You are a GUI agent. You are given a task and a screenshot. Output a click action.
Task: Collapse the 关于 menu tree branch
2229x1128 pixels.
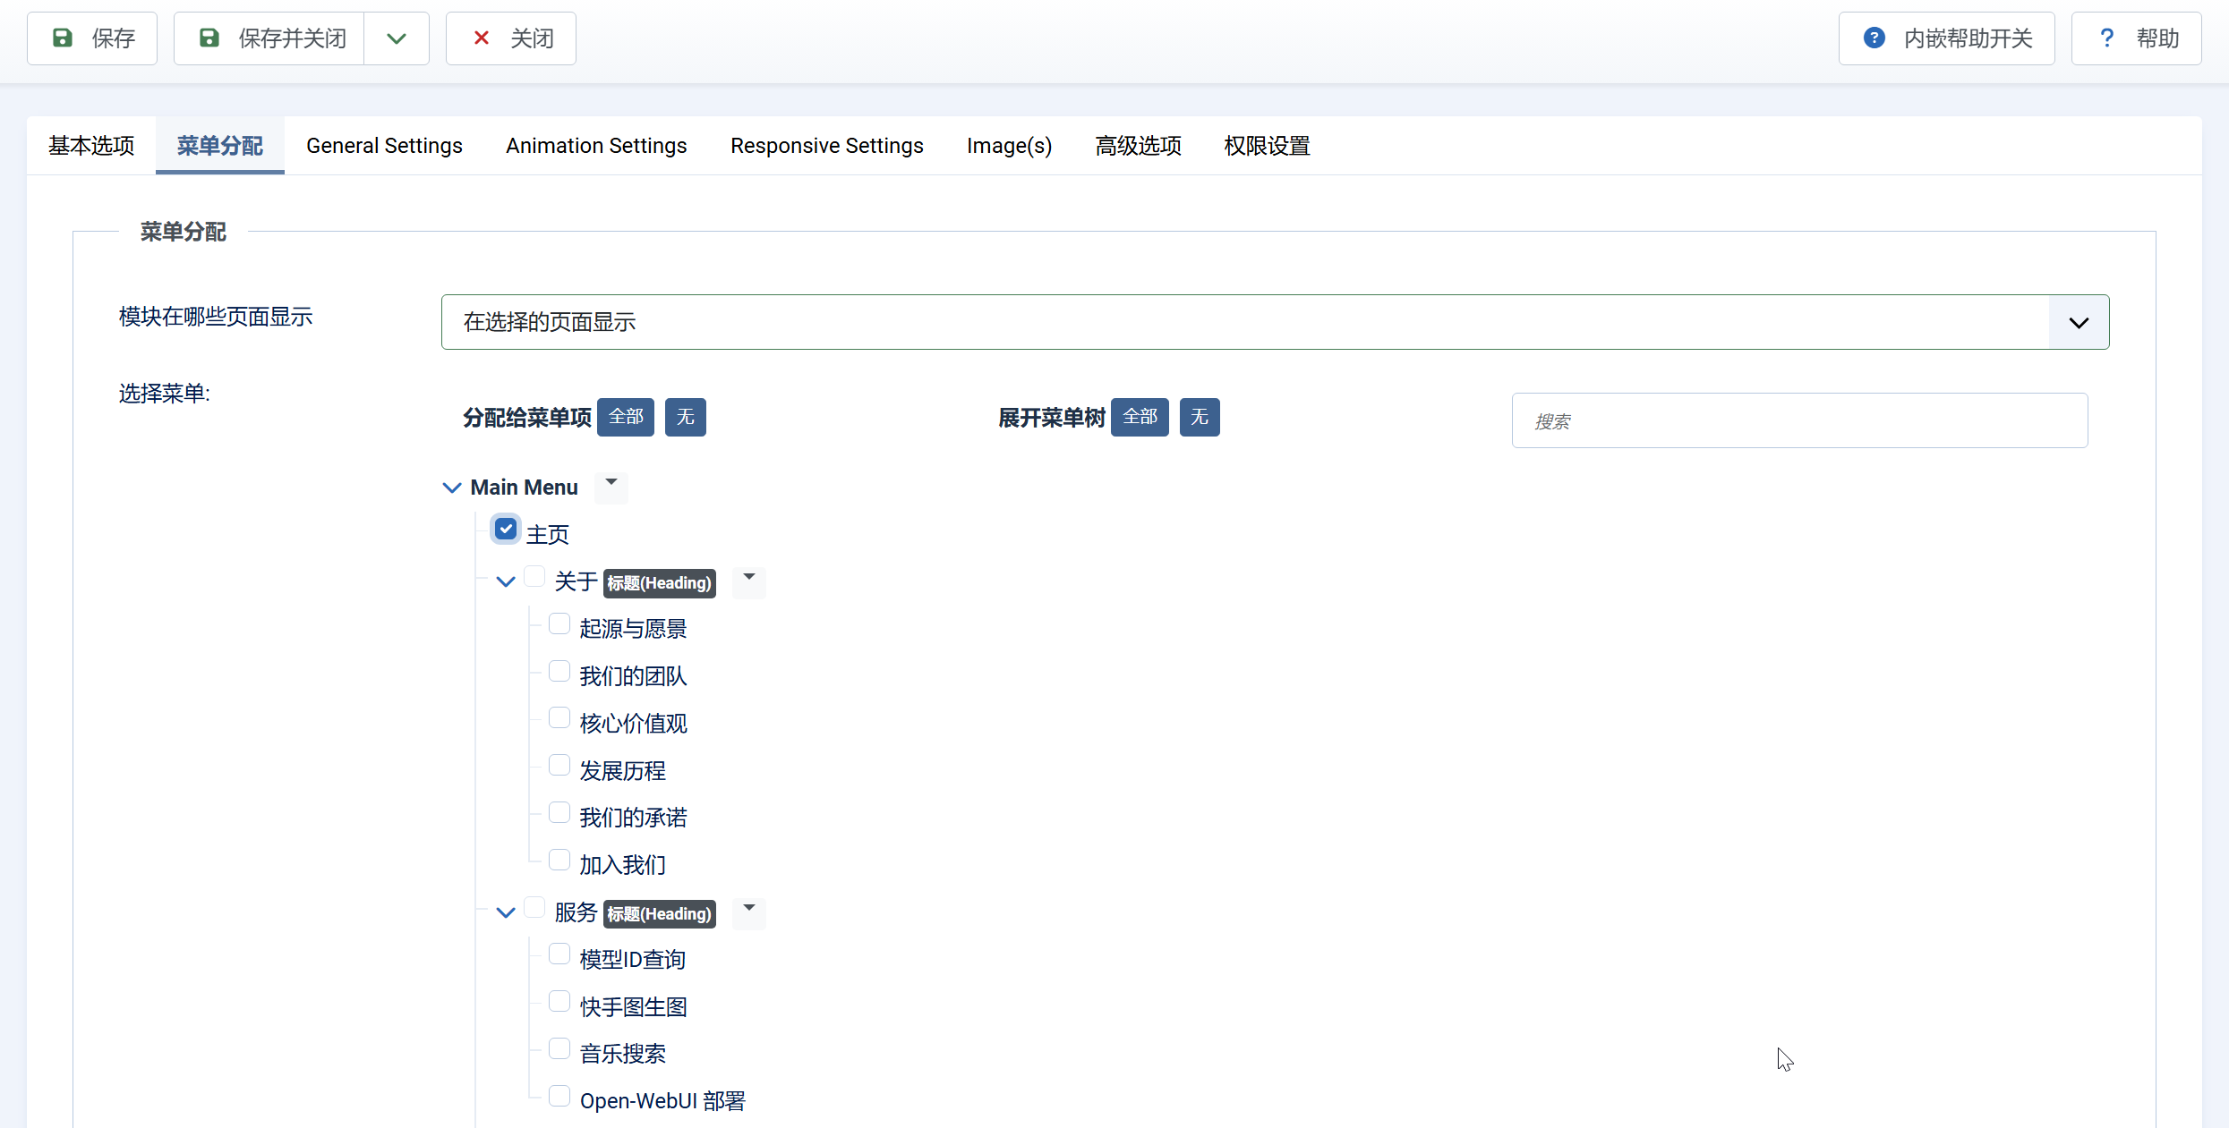[x=506, y=582]
